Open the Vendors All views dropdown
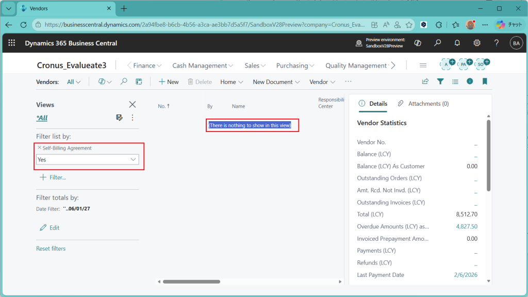Screen dimensions: 528x297 [74, 82]
